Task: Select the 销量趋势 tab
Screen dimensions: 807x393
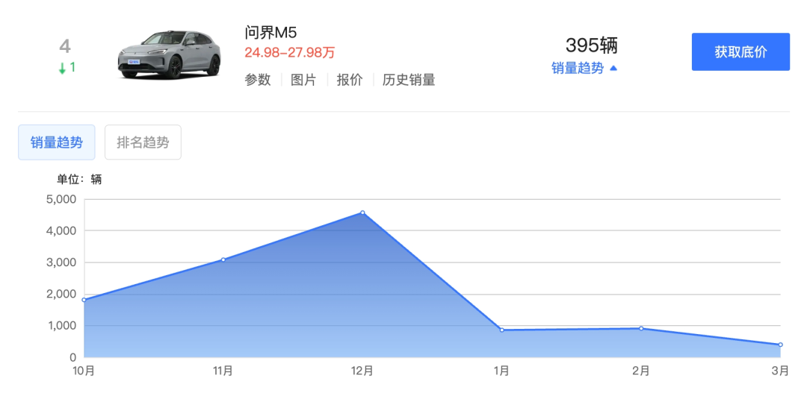Action: tap(57, 142)
